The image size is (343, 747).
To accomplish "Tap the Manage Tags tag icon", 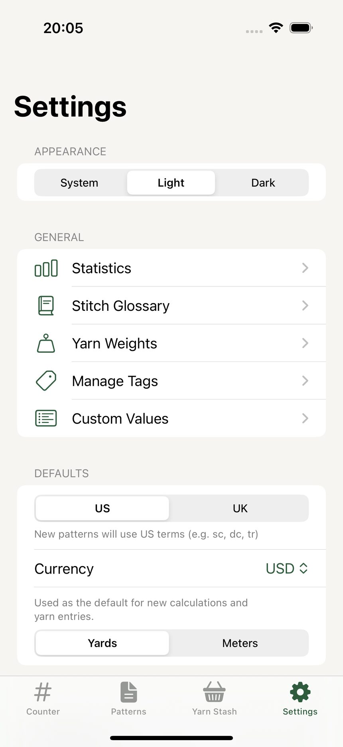I will (x=46, y=381).
